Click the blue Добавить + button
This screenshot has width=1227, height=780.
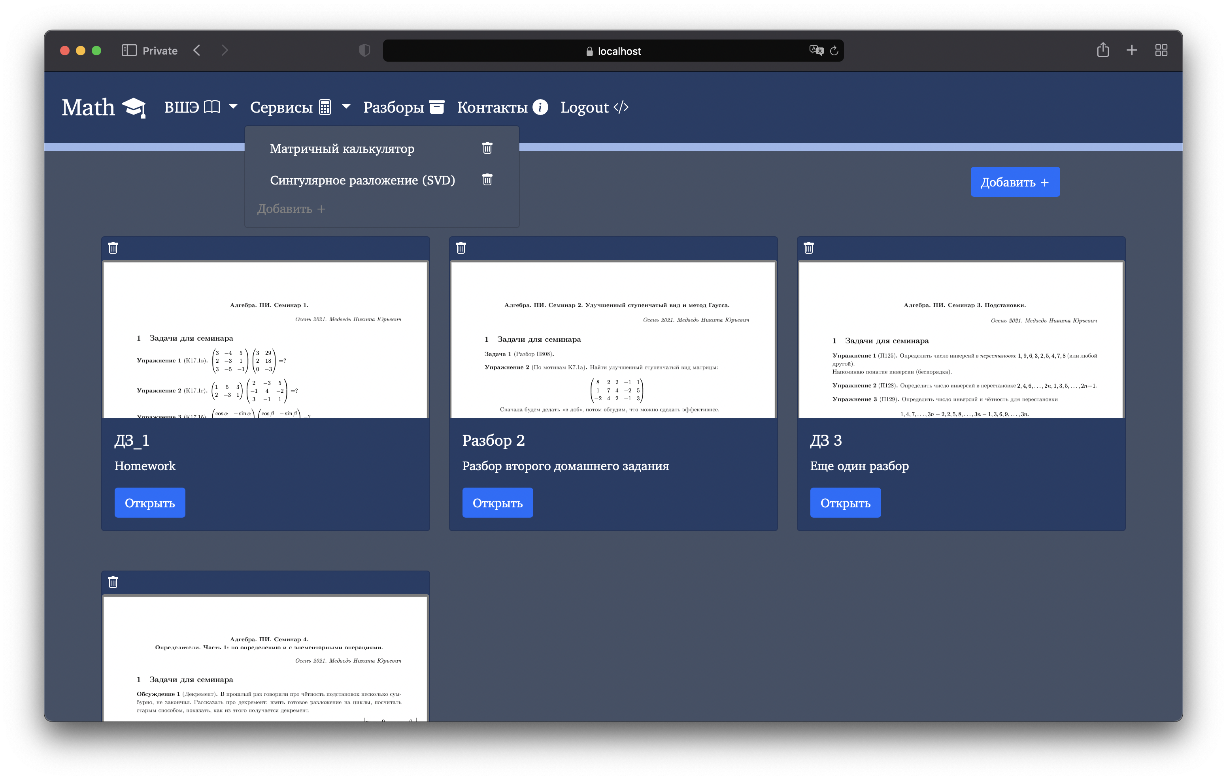(x=1014, y=182)
